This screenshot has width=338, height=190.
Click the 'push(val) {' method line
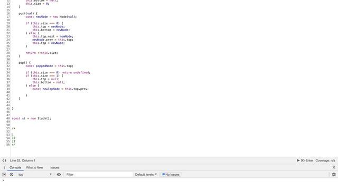28,13
